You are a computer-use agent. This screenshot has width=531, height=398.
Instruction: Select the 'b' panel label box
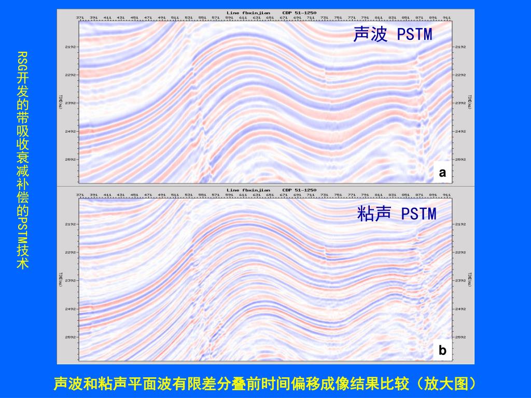(442, 350)
